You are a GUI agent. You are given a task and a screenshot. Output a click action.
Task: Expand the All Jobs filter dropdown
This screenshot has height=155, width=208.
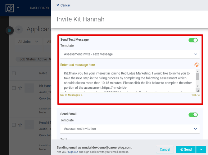(x=28, y=42)
